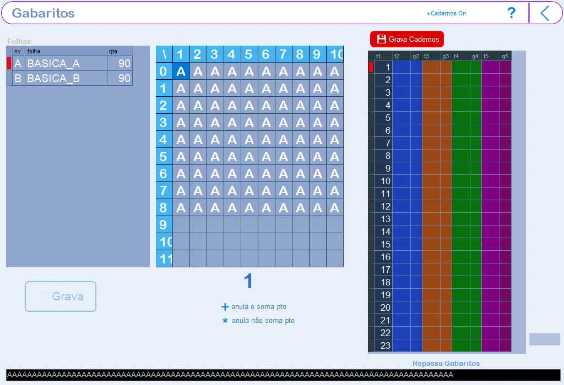Click the floppy disk icon on Grava Cadernos

click(x=381, y=39)
